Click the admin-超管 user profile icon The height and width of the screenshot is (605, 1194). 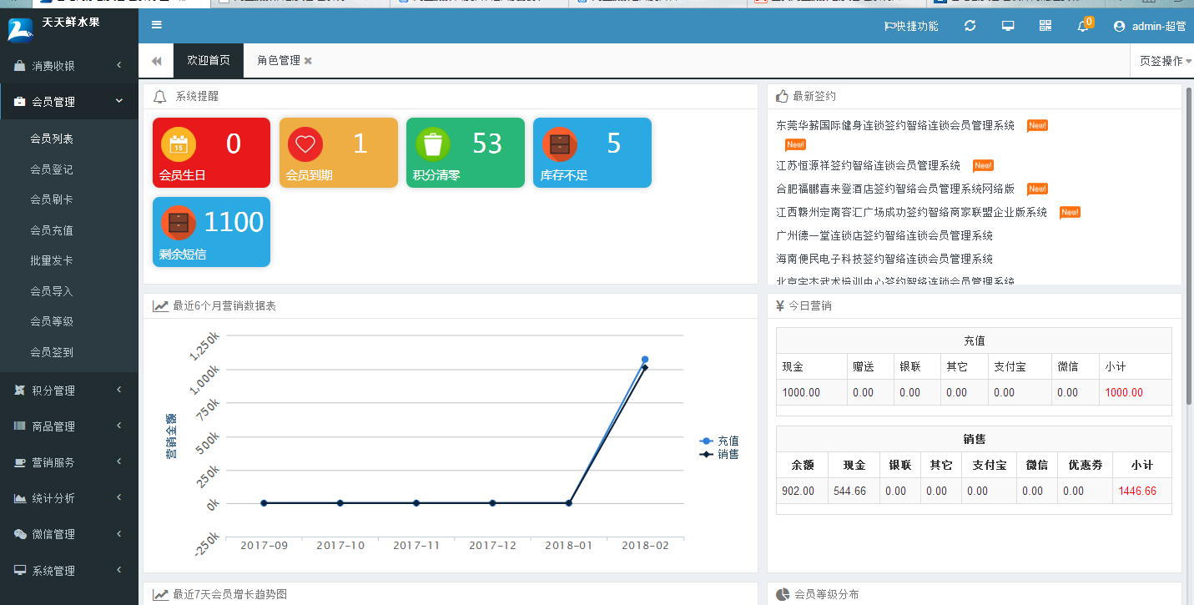[1119, 26]
